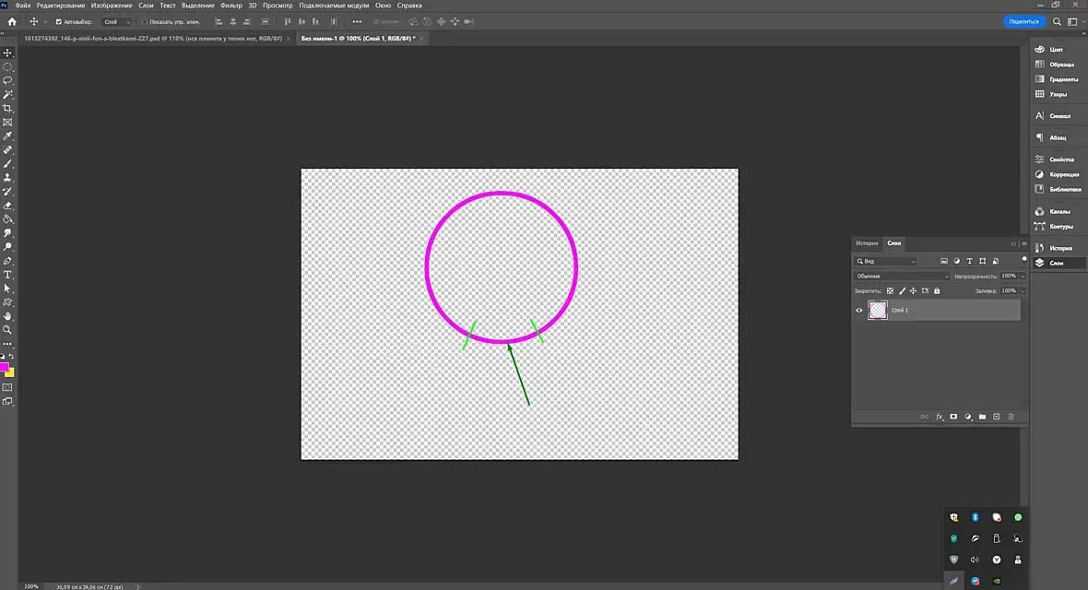This screenshot has width=1088, height=590.
Task: Select the Type tool in toolbox
Action: (7, 275)
